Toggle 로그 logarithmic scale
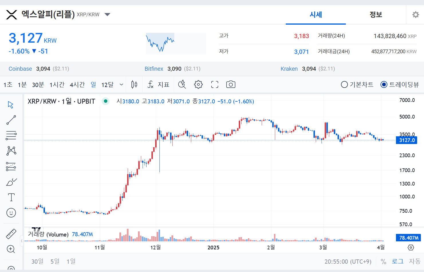Image resolution: width=424 pixels, height=272 pixels. pyautogui.click(x=398, y=261)
